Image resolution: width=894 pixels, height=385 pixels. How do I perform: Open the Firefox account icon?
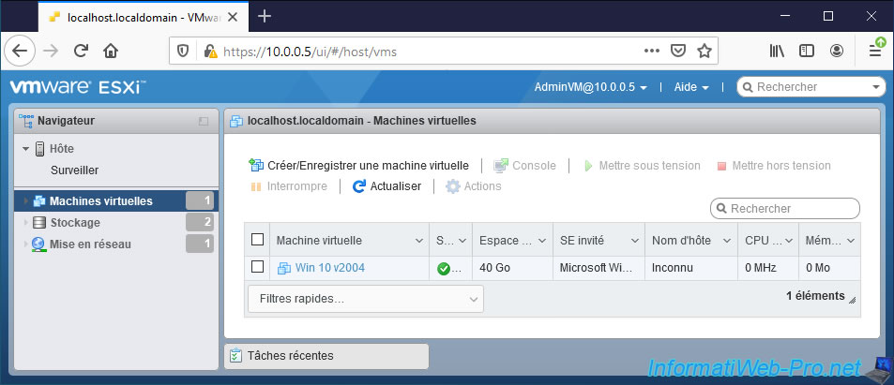pyautogui.click(x=837, y=52)
